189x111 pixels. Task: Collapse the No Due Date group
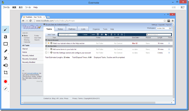point(46,46)
